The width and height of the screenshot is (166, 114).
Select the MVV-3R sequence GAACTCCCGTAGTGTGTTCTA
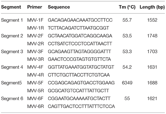pyautogui.click(x=79, y=59)
